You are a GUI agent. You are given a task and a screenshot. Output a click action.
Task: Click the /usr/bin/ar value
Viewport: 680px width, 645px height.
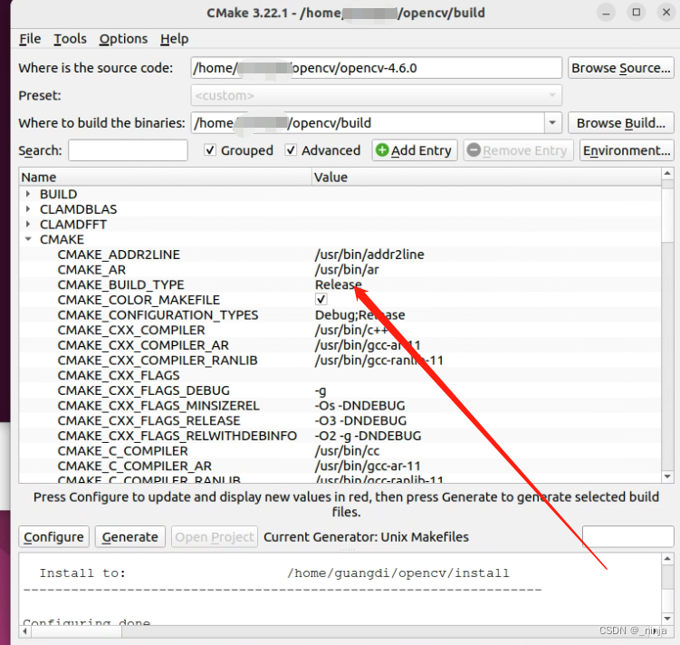347,270
